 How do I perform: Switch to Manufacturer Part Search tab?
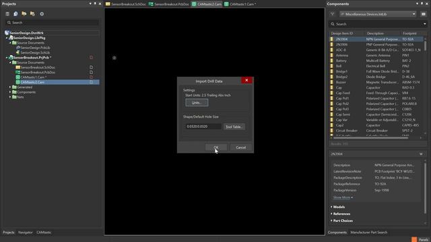click(368, 233)
